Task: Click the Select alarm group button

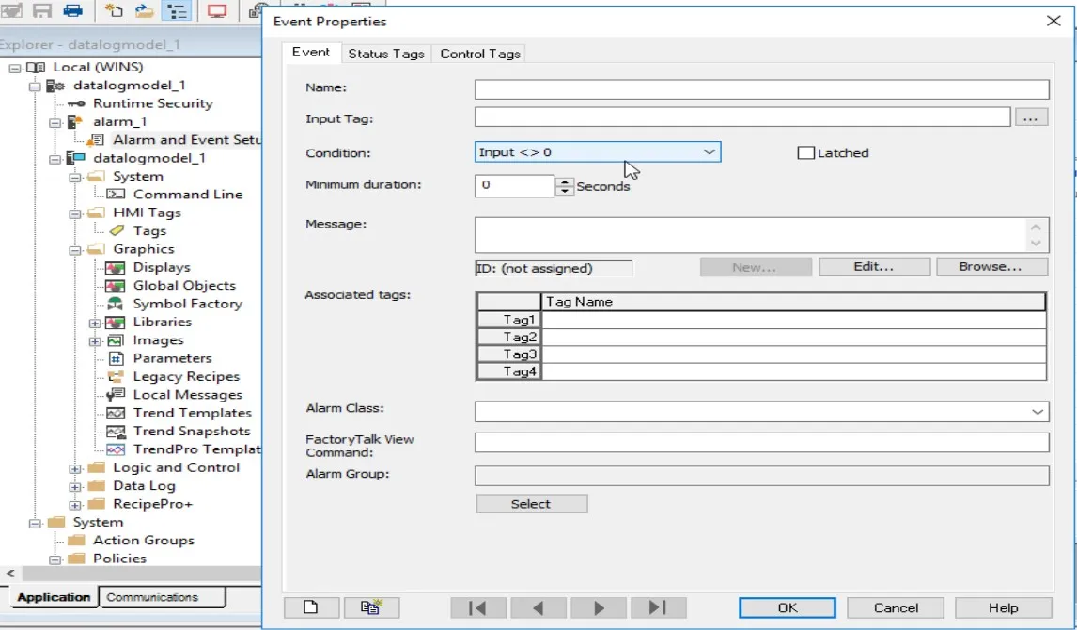Action: click(531, 504)
